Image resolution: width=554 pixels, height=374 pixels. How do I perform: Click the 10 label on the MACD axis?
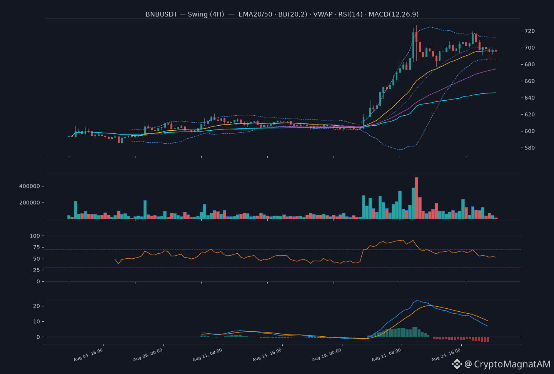coord(37,322)
